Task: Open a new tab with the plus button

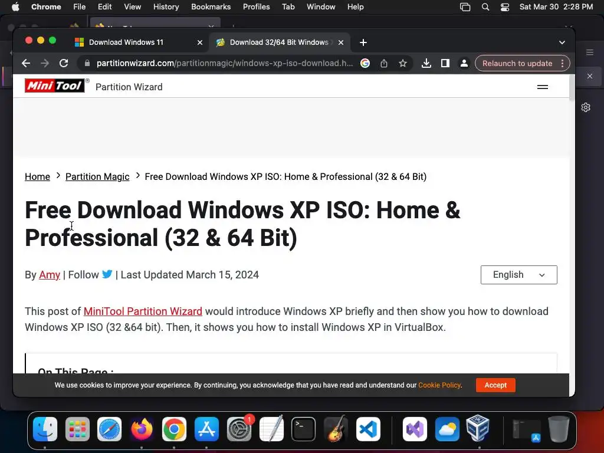Action: (363, 42)
